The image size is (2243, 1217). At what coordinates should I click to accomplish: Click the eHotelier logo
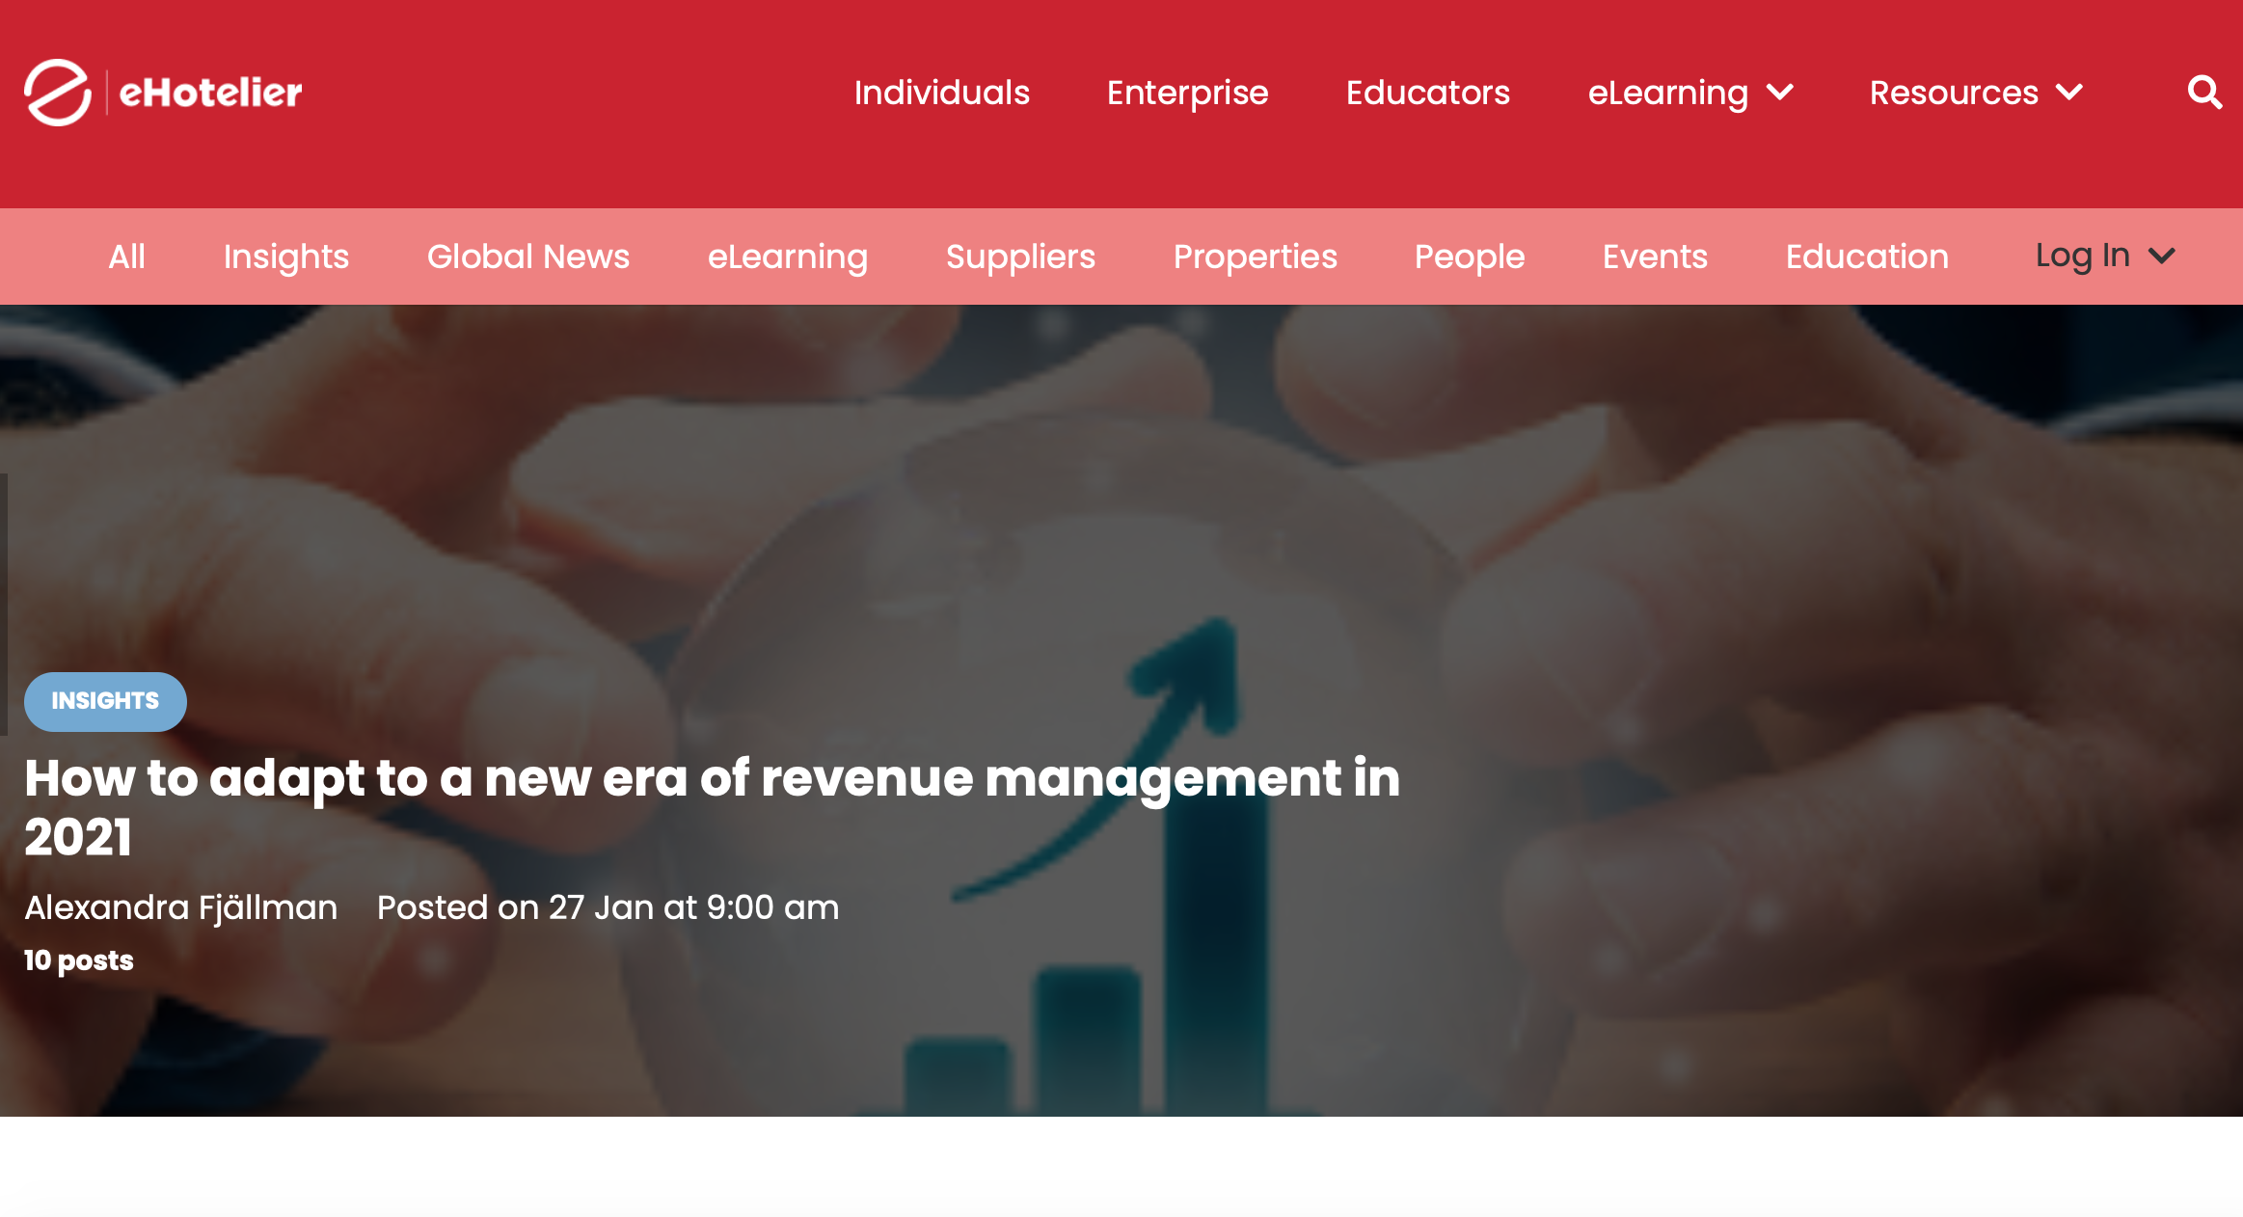163,93
